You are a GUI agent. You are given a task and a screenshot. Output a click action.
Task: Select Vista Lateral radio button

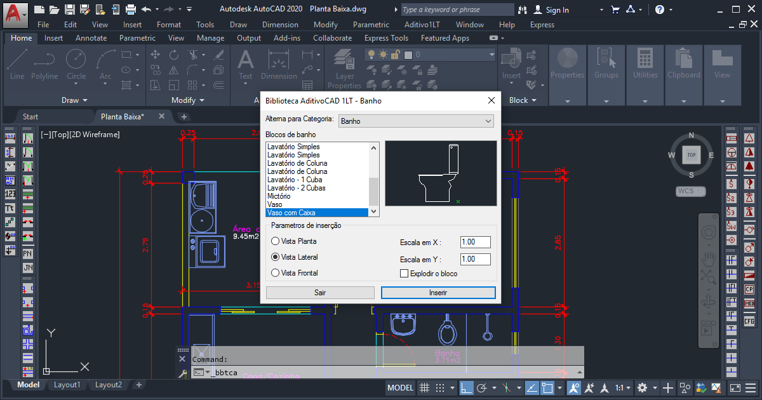pyautogui.click(x=275, y=257)
